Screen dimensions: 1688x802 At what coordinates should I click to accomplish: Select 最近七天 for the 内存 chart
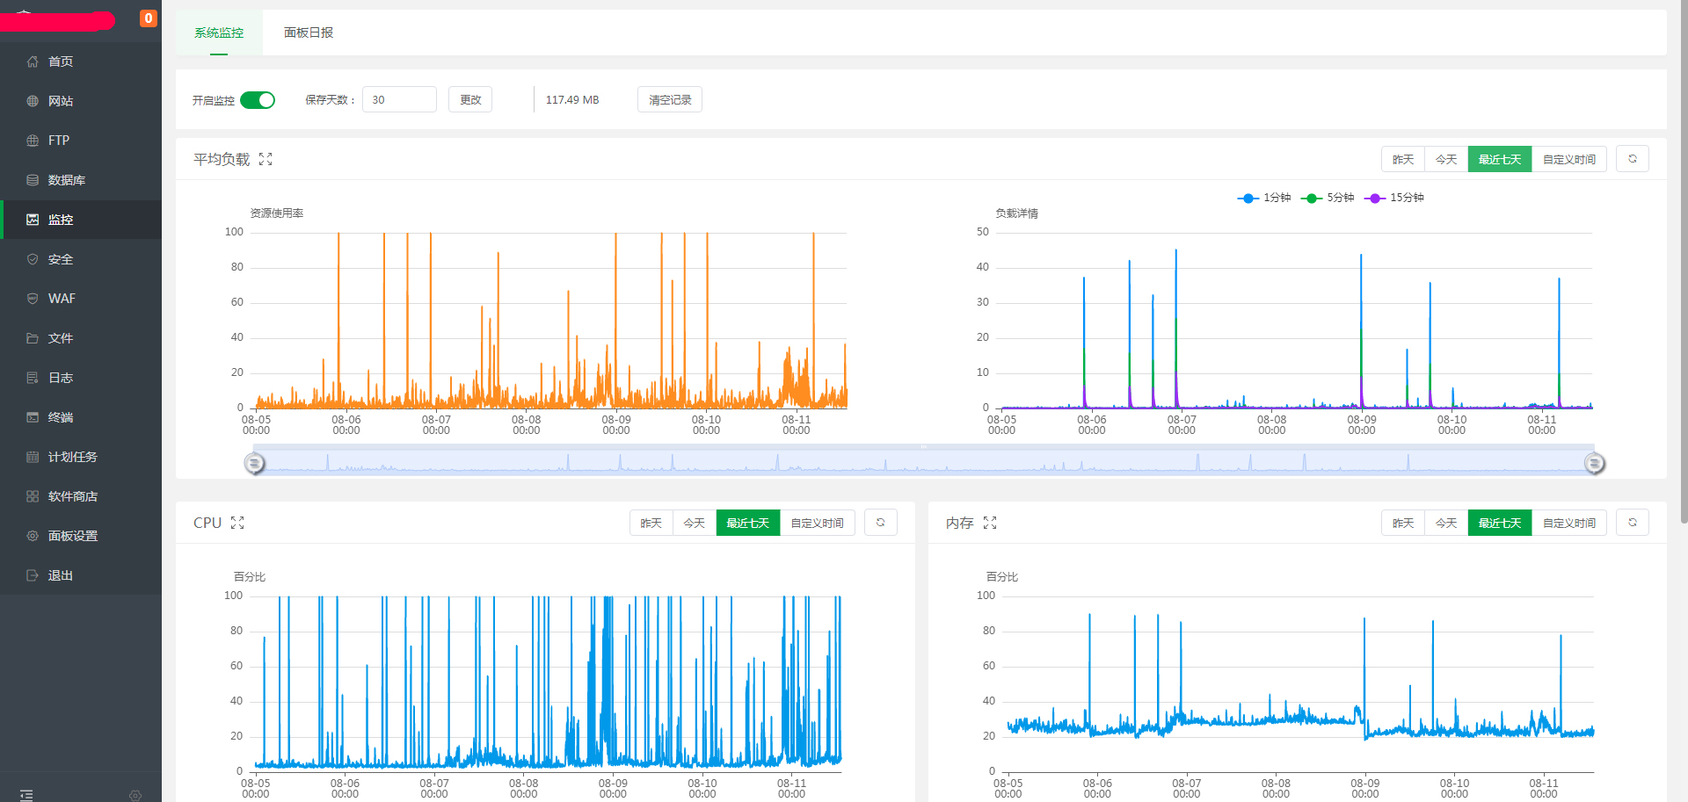click(x=1500, y=523)
